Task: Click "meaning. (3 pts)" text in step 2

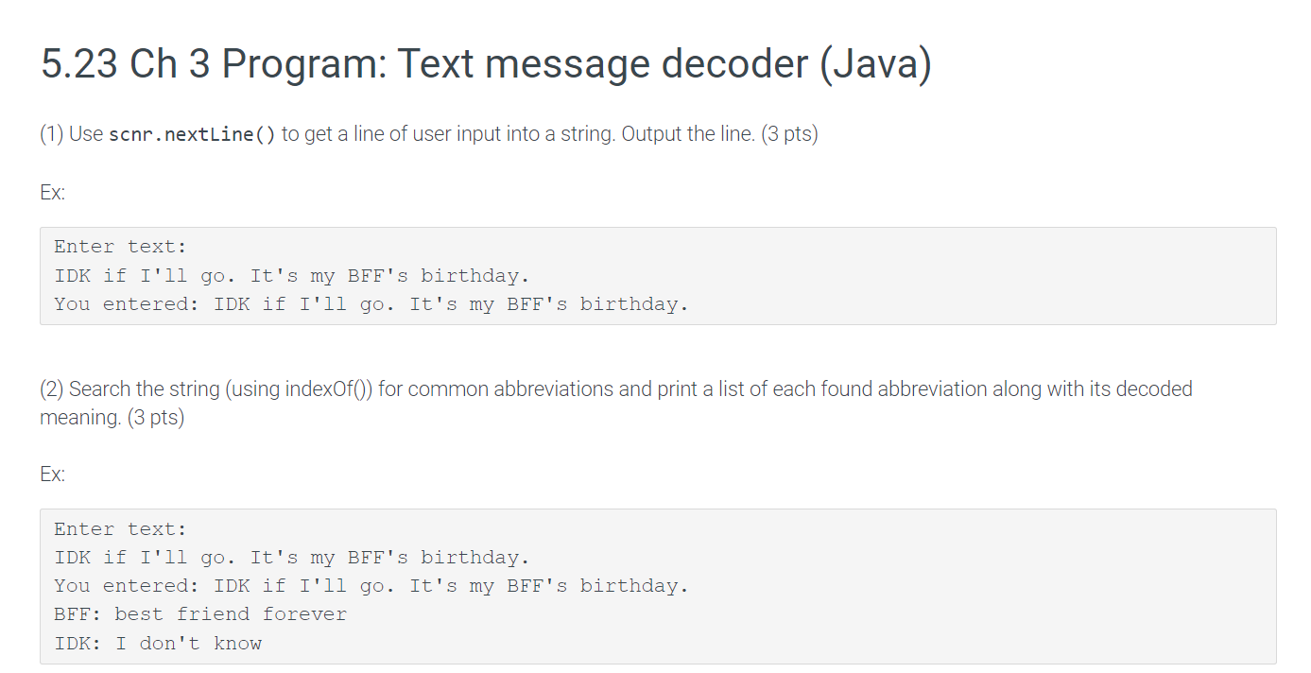Action: point(112,417)
